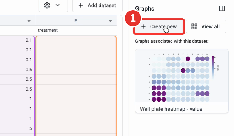The width and height of the screenshot is (234, 136).
Task: Click the treatment column name cell
Action: [76, 30]
